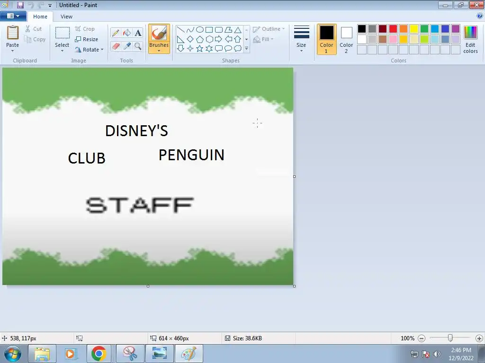Choose the Curve shape
Viewport: 485px width, 363px height.
point(190,30)
